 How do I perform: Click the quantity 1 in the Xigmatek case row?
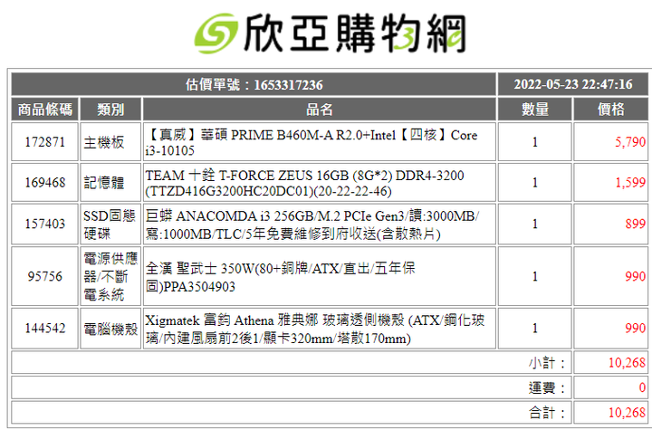pos(535,328)
